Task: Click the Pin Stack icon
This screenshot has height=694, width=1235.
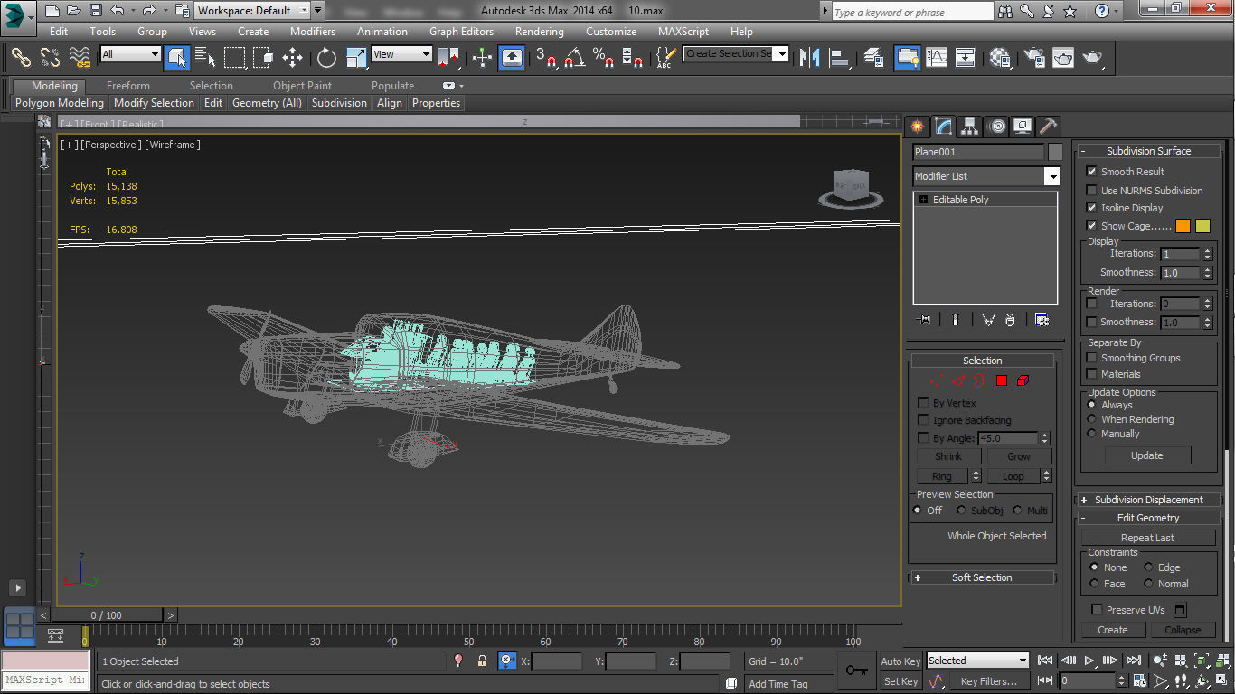Action: click(x=923, y=320)
